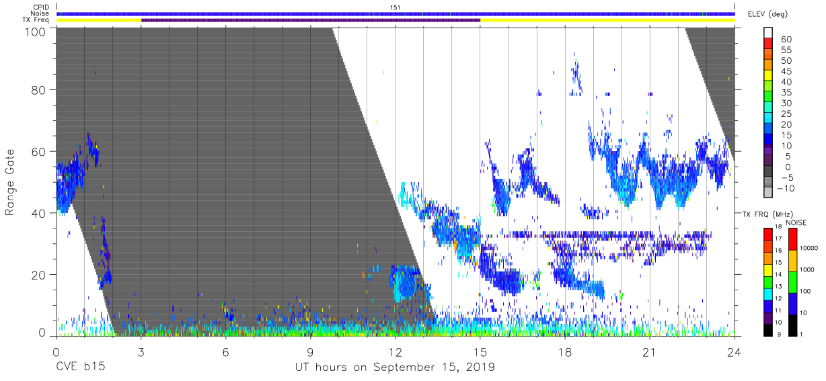Click the 1 label on the NOISE colorbar
826x381 pixels.
802,334
